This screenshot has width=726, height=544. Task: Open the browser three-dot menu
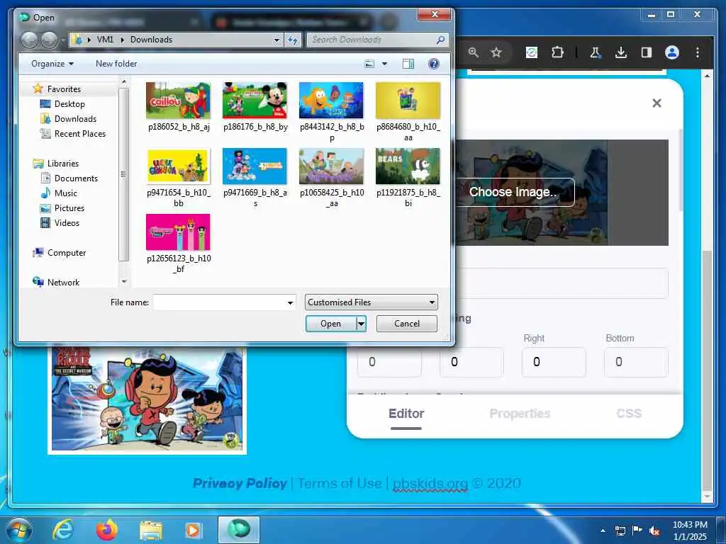point(698,52)
